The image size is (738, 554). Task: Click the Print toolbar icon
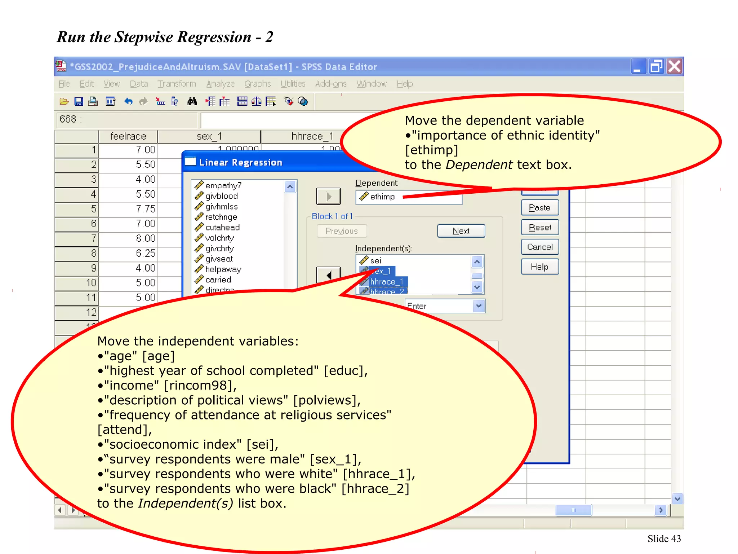coord(93,102)
